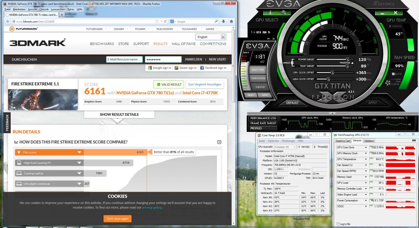
Task: Click K-BOOST button in EVGA panel
Action: 260,87
